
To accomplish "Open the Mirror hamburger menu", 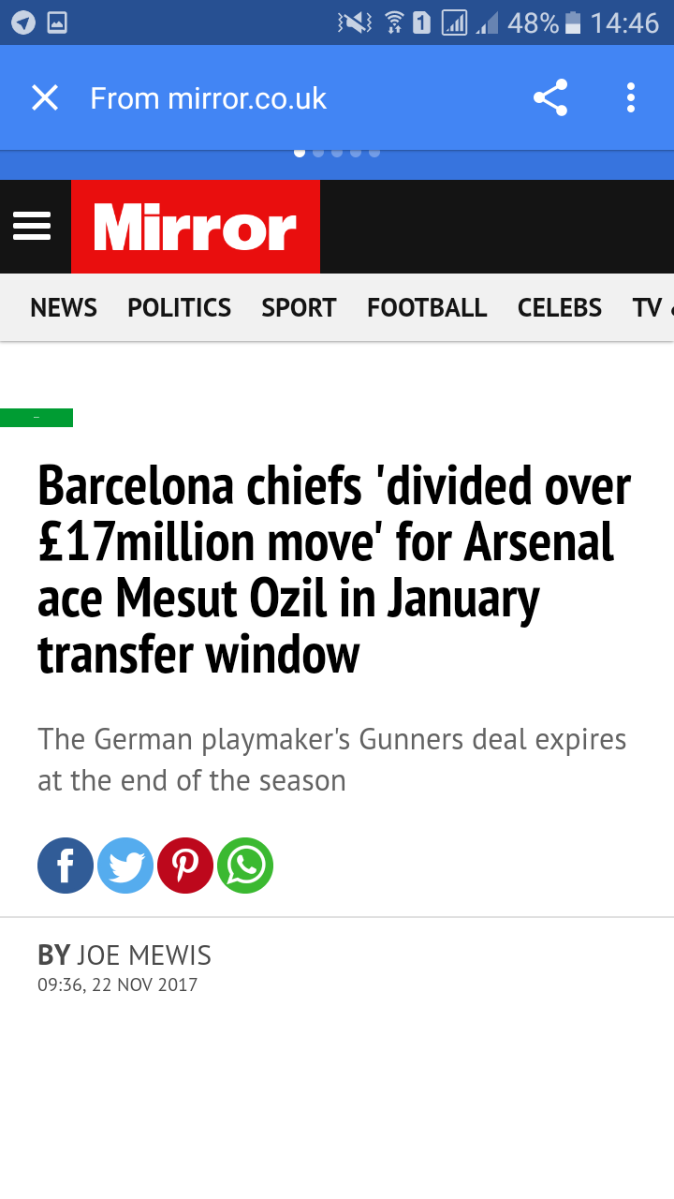I will [x=32, y=226].
